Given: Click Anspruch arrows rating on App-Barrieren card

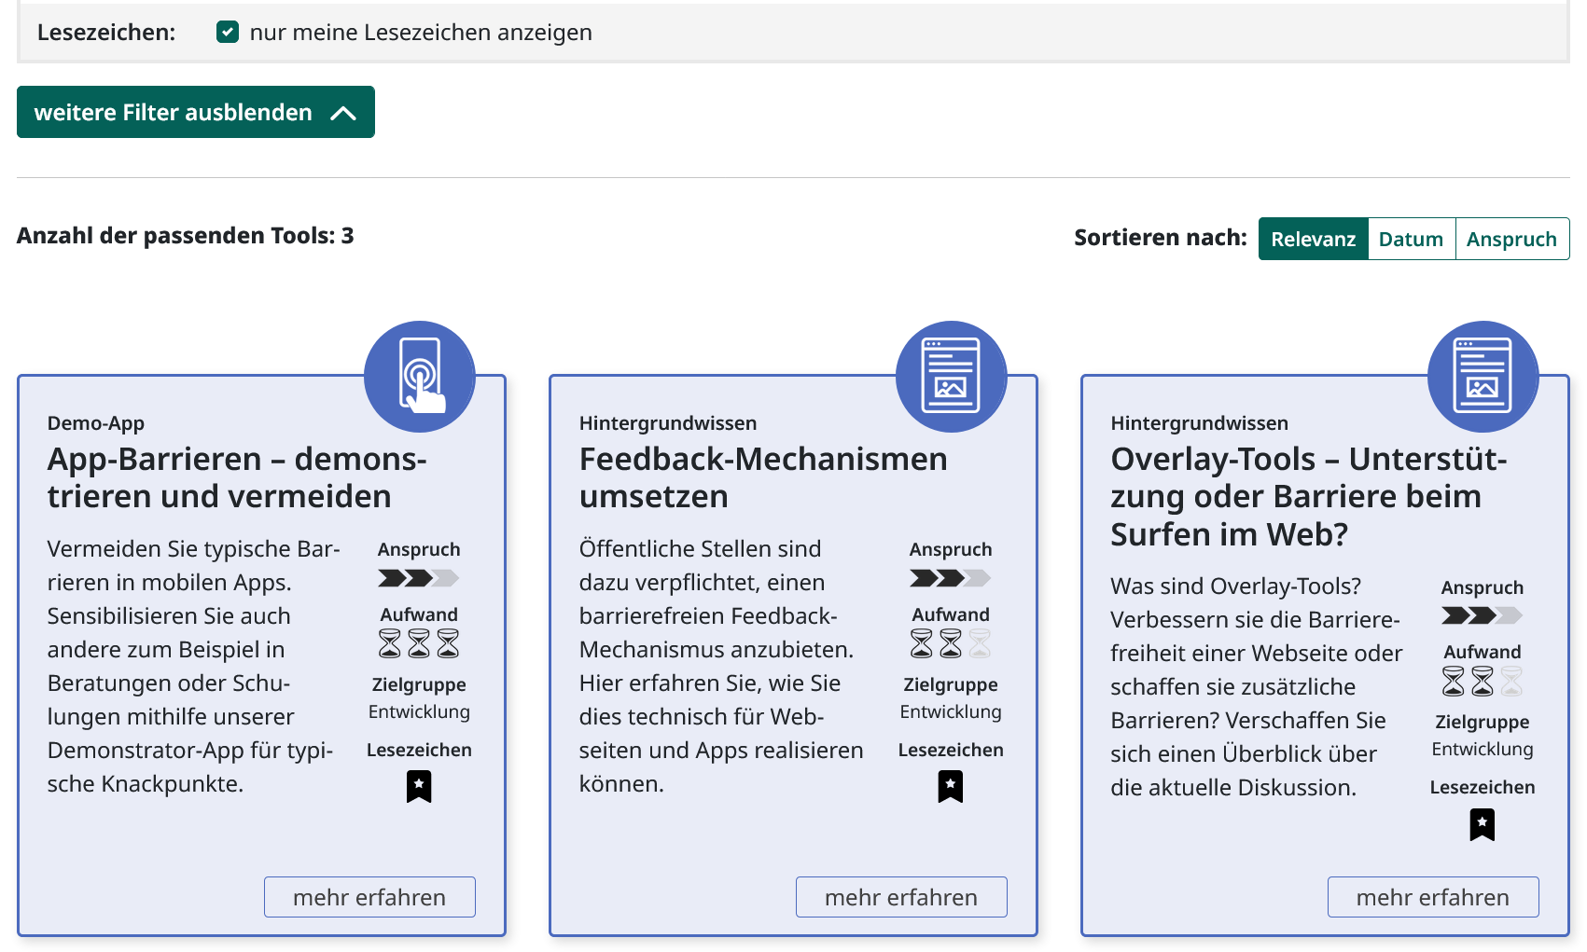Looking at the screenshot, I should click(x=419, y=578).
